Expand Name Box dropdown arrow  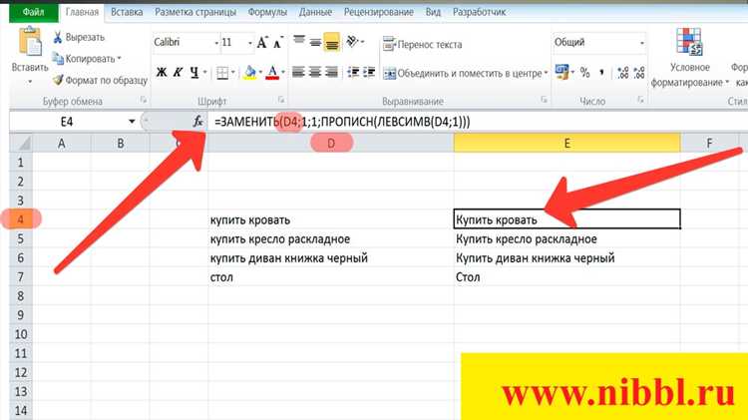pos(132,122)
